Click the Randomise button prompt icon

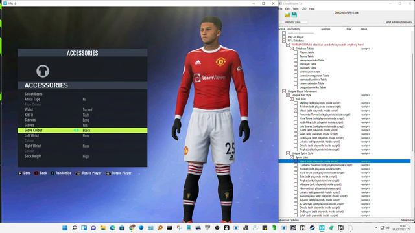click(x=53, y=173)
